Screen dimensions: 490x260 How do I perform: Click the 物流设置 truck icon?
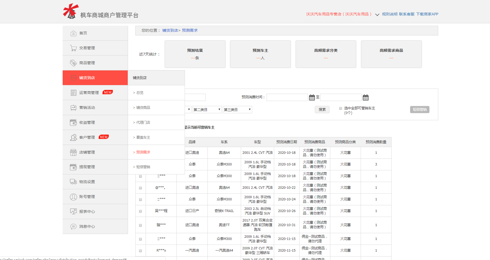[73, 182]
